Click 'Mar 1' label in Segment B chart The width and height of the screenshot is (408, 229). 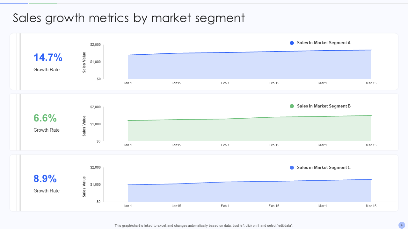pyautogui.click(x=323, y=145)
